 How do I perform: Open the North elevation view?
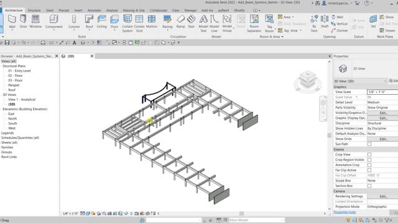click(x=12, y=118)
